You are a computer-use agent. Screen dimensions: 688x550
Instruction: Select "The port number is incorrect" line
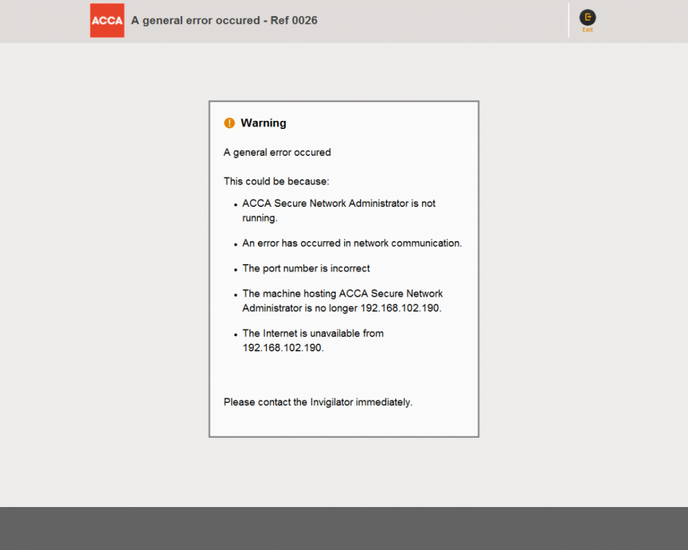click(306, 268)
